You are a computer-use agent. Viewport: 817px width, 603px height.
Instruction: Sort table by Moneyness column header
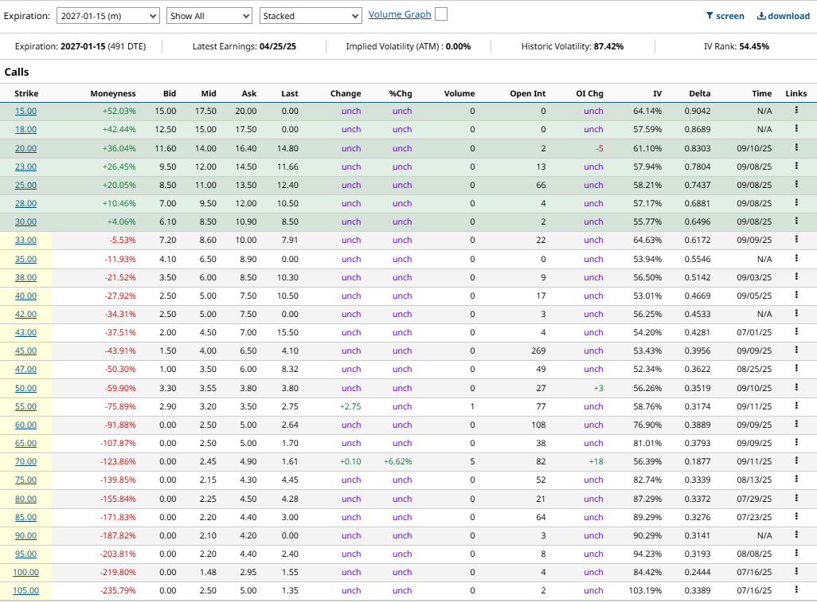click(x=112, y=93)
